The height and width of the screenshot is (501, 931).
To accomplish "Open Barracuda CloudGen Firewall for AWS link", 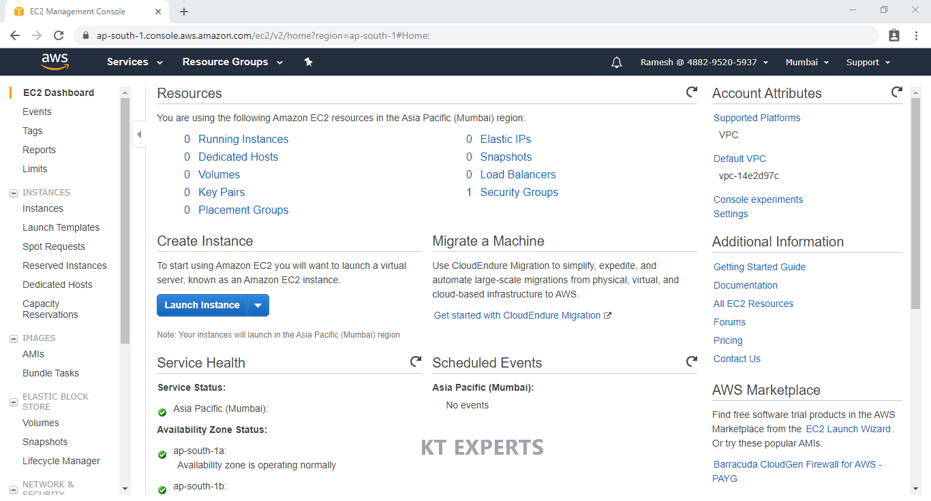I will tap(797, 471).
